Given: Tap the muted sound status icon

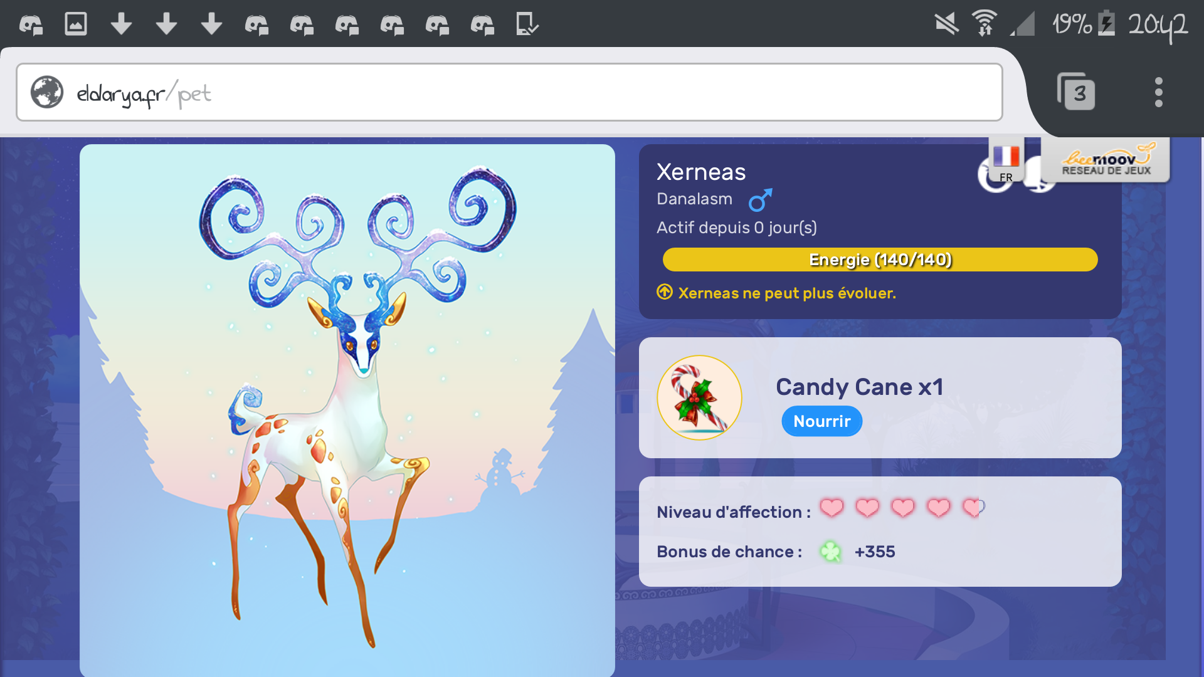Looking at the screenshot, I should pos(946,24).
